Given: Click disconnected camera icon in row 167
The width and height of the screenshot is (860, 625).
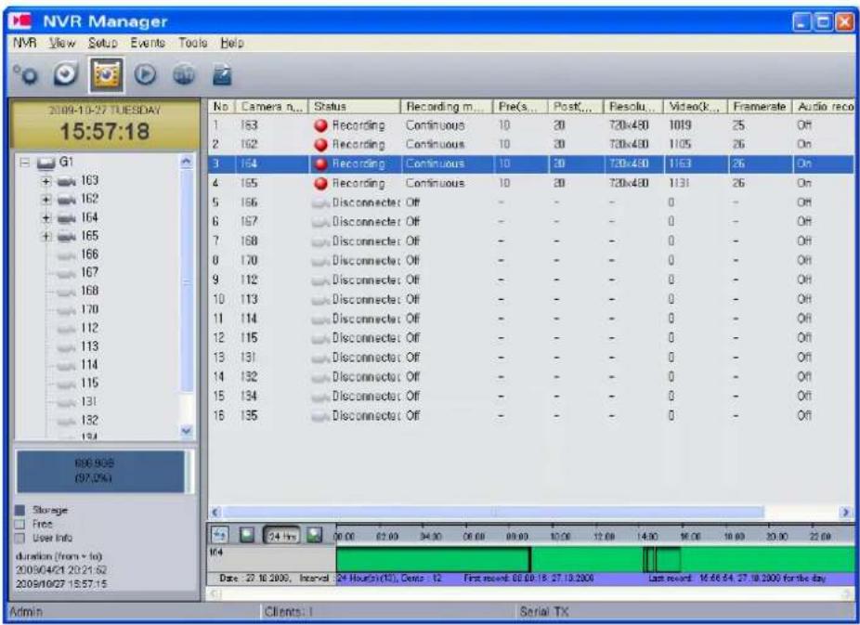Looking at the screenshot, I should click(320, 222).
